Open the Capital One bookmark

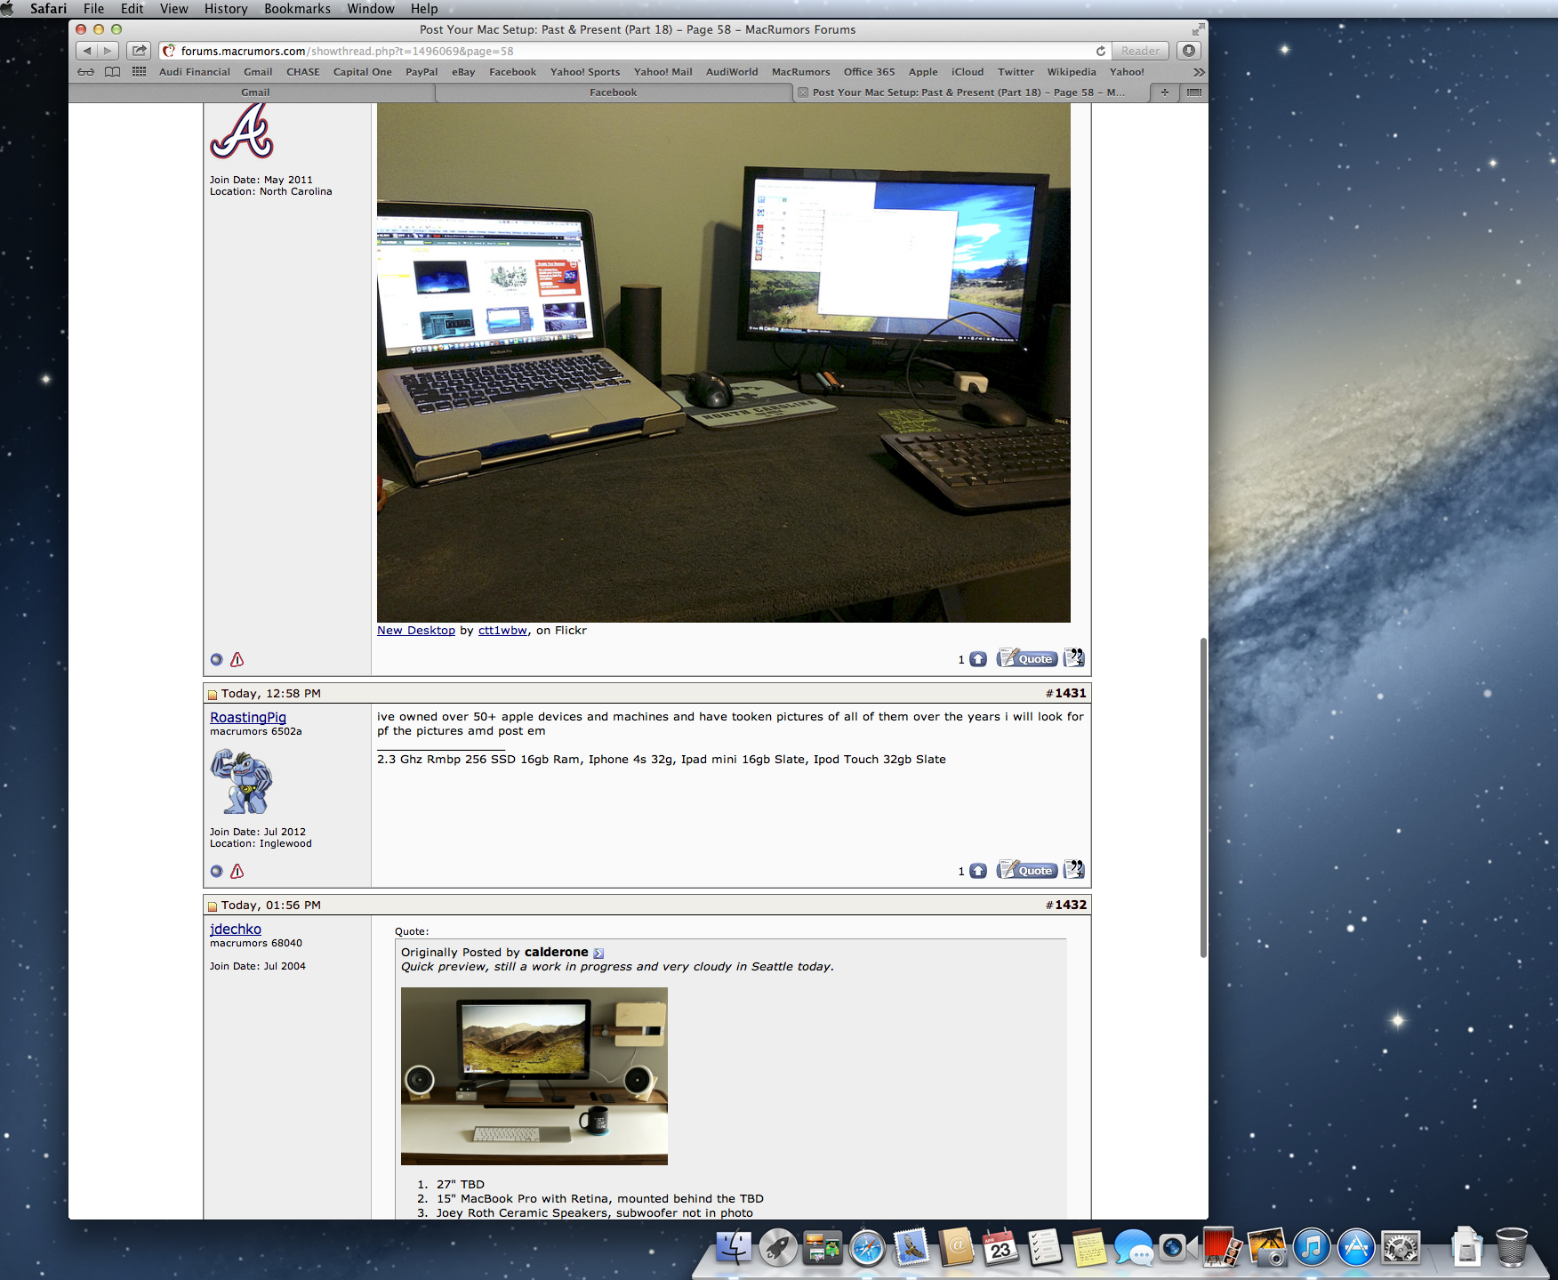(x=362, y=72)
